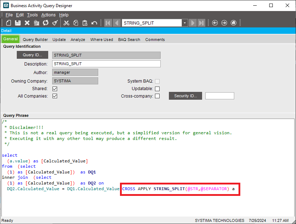This screenshot has width=296, height=224.
Task: Click the Refresh toolbar icon
Action: 46,23
